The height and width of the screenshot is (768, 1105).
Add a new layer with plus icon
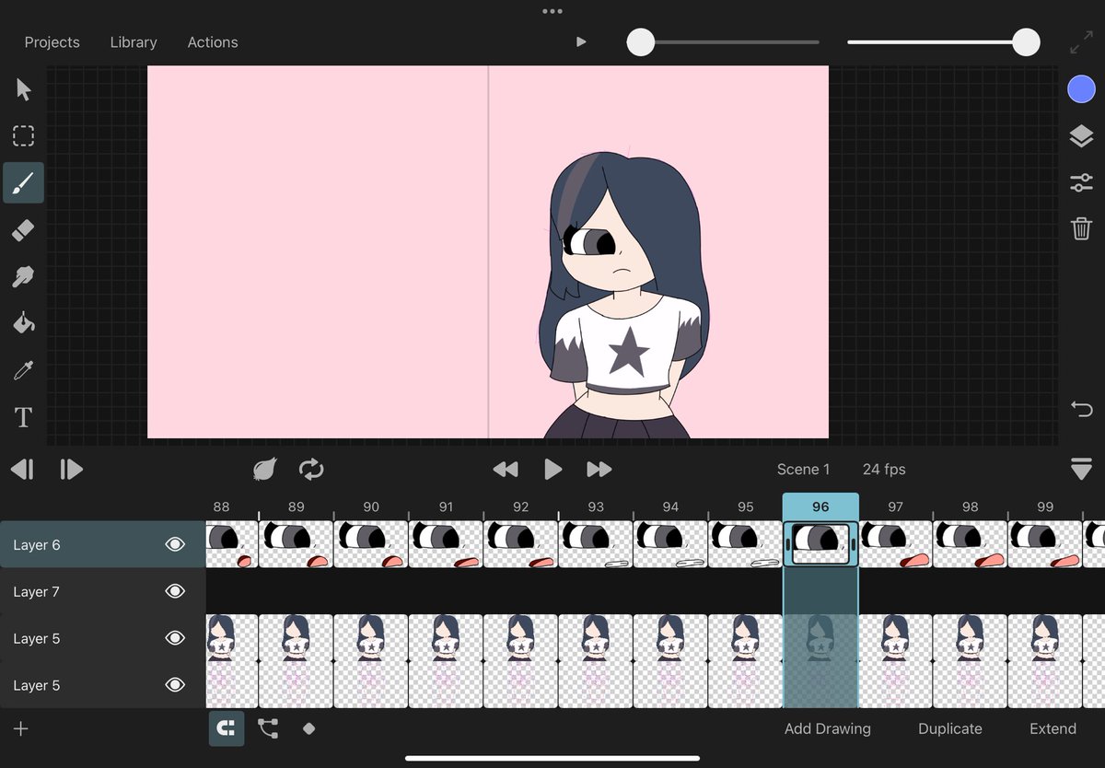(21, 729)
